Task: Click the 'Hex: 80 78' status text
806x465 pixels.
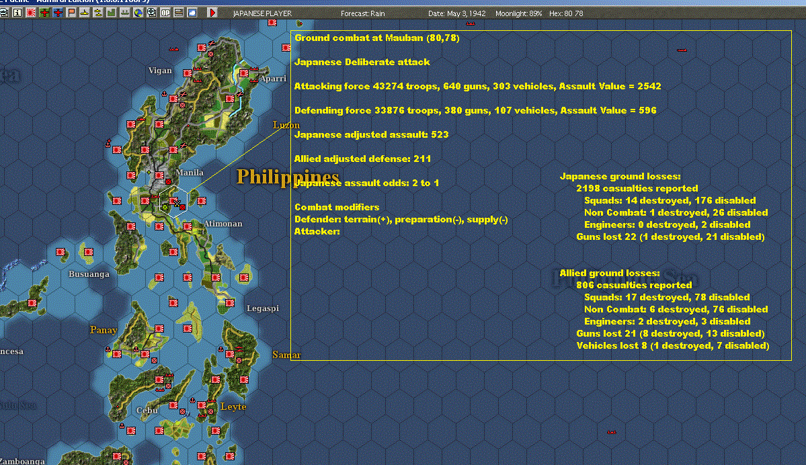Action: [x=566, y=13]
